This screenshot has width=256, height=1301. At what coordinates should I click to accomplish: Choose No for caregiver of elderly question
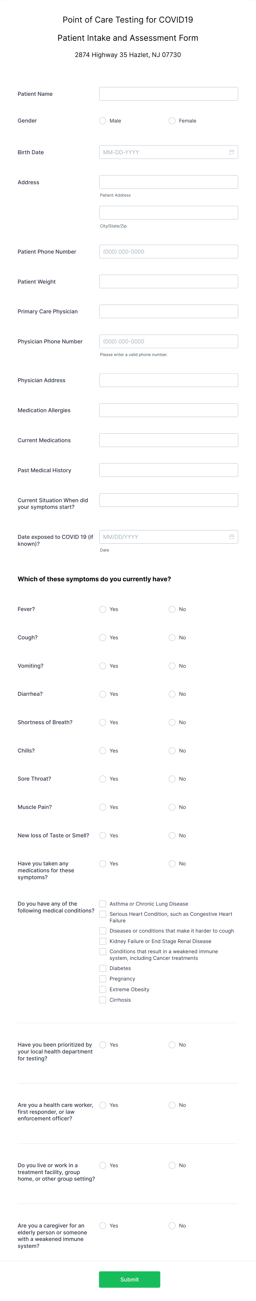pos(172,1226)
